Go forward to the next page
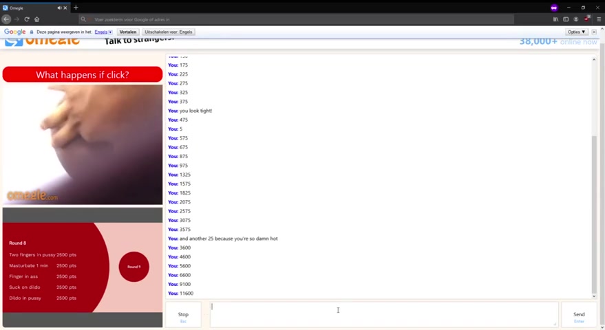605x330 pixels. pyautogui.click(x=17, y=19)
